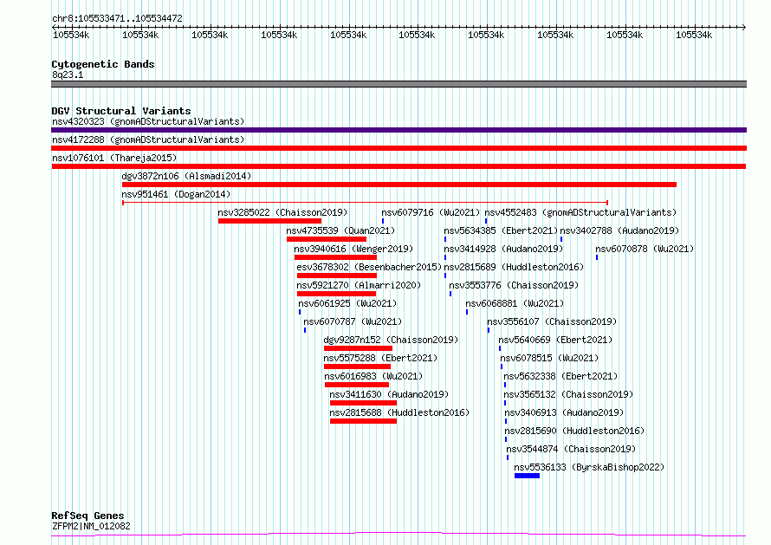Select the red dgv3872n106 variant bar
This screenshot has width=771, height=545.
point(399,185)
